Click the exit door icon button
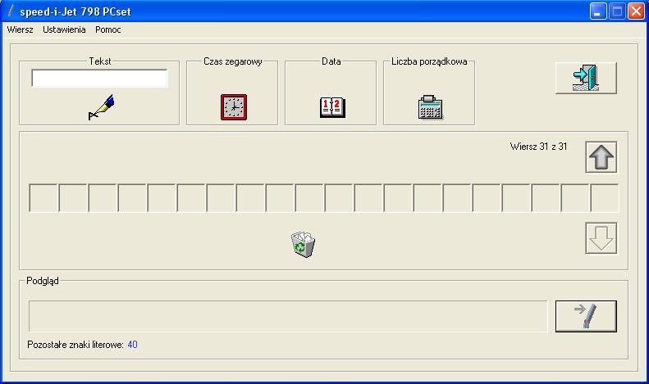 tap(586, 78)
